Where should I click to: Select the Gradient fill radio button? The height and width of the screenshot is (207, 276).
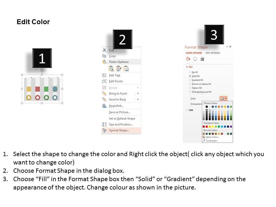tap(190, 80)
